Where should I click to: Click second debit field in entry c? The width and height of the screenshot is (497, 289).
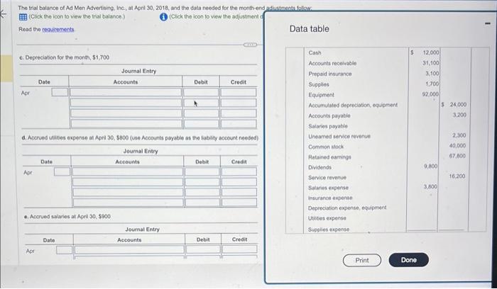(x=201, y=103)
